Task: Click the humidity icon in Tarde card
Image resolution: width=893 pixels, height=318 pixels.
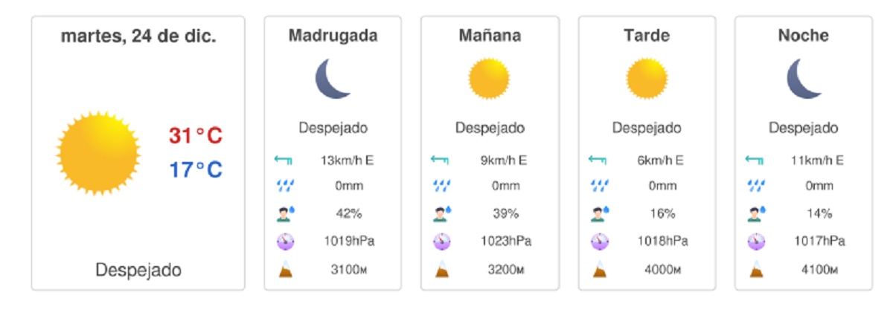Action: point(599,214)
